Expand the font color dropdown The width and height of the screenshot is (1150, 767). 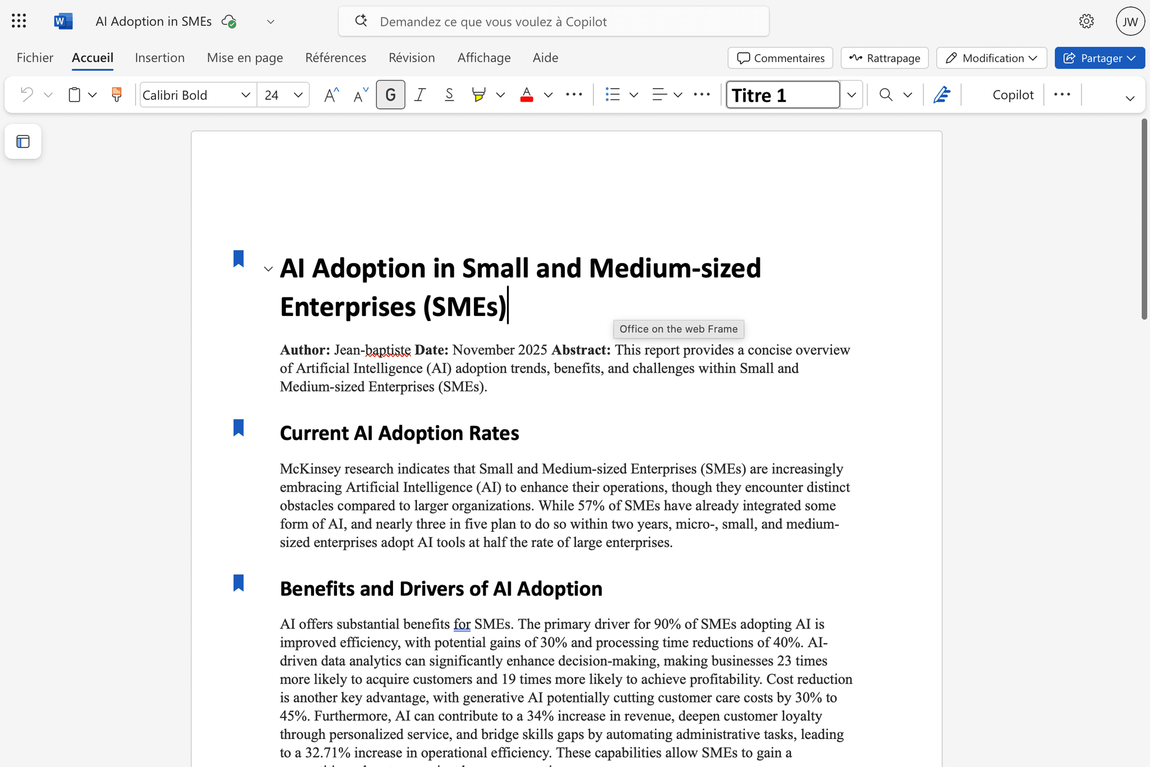pyautogui.click(x=548, y=94)
